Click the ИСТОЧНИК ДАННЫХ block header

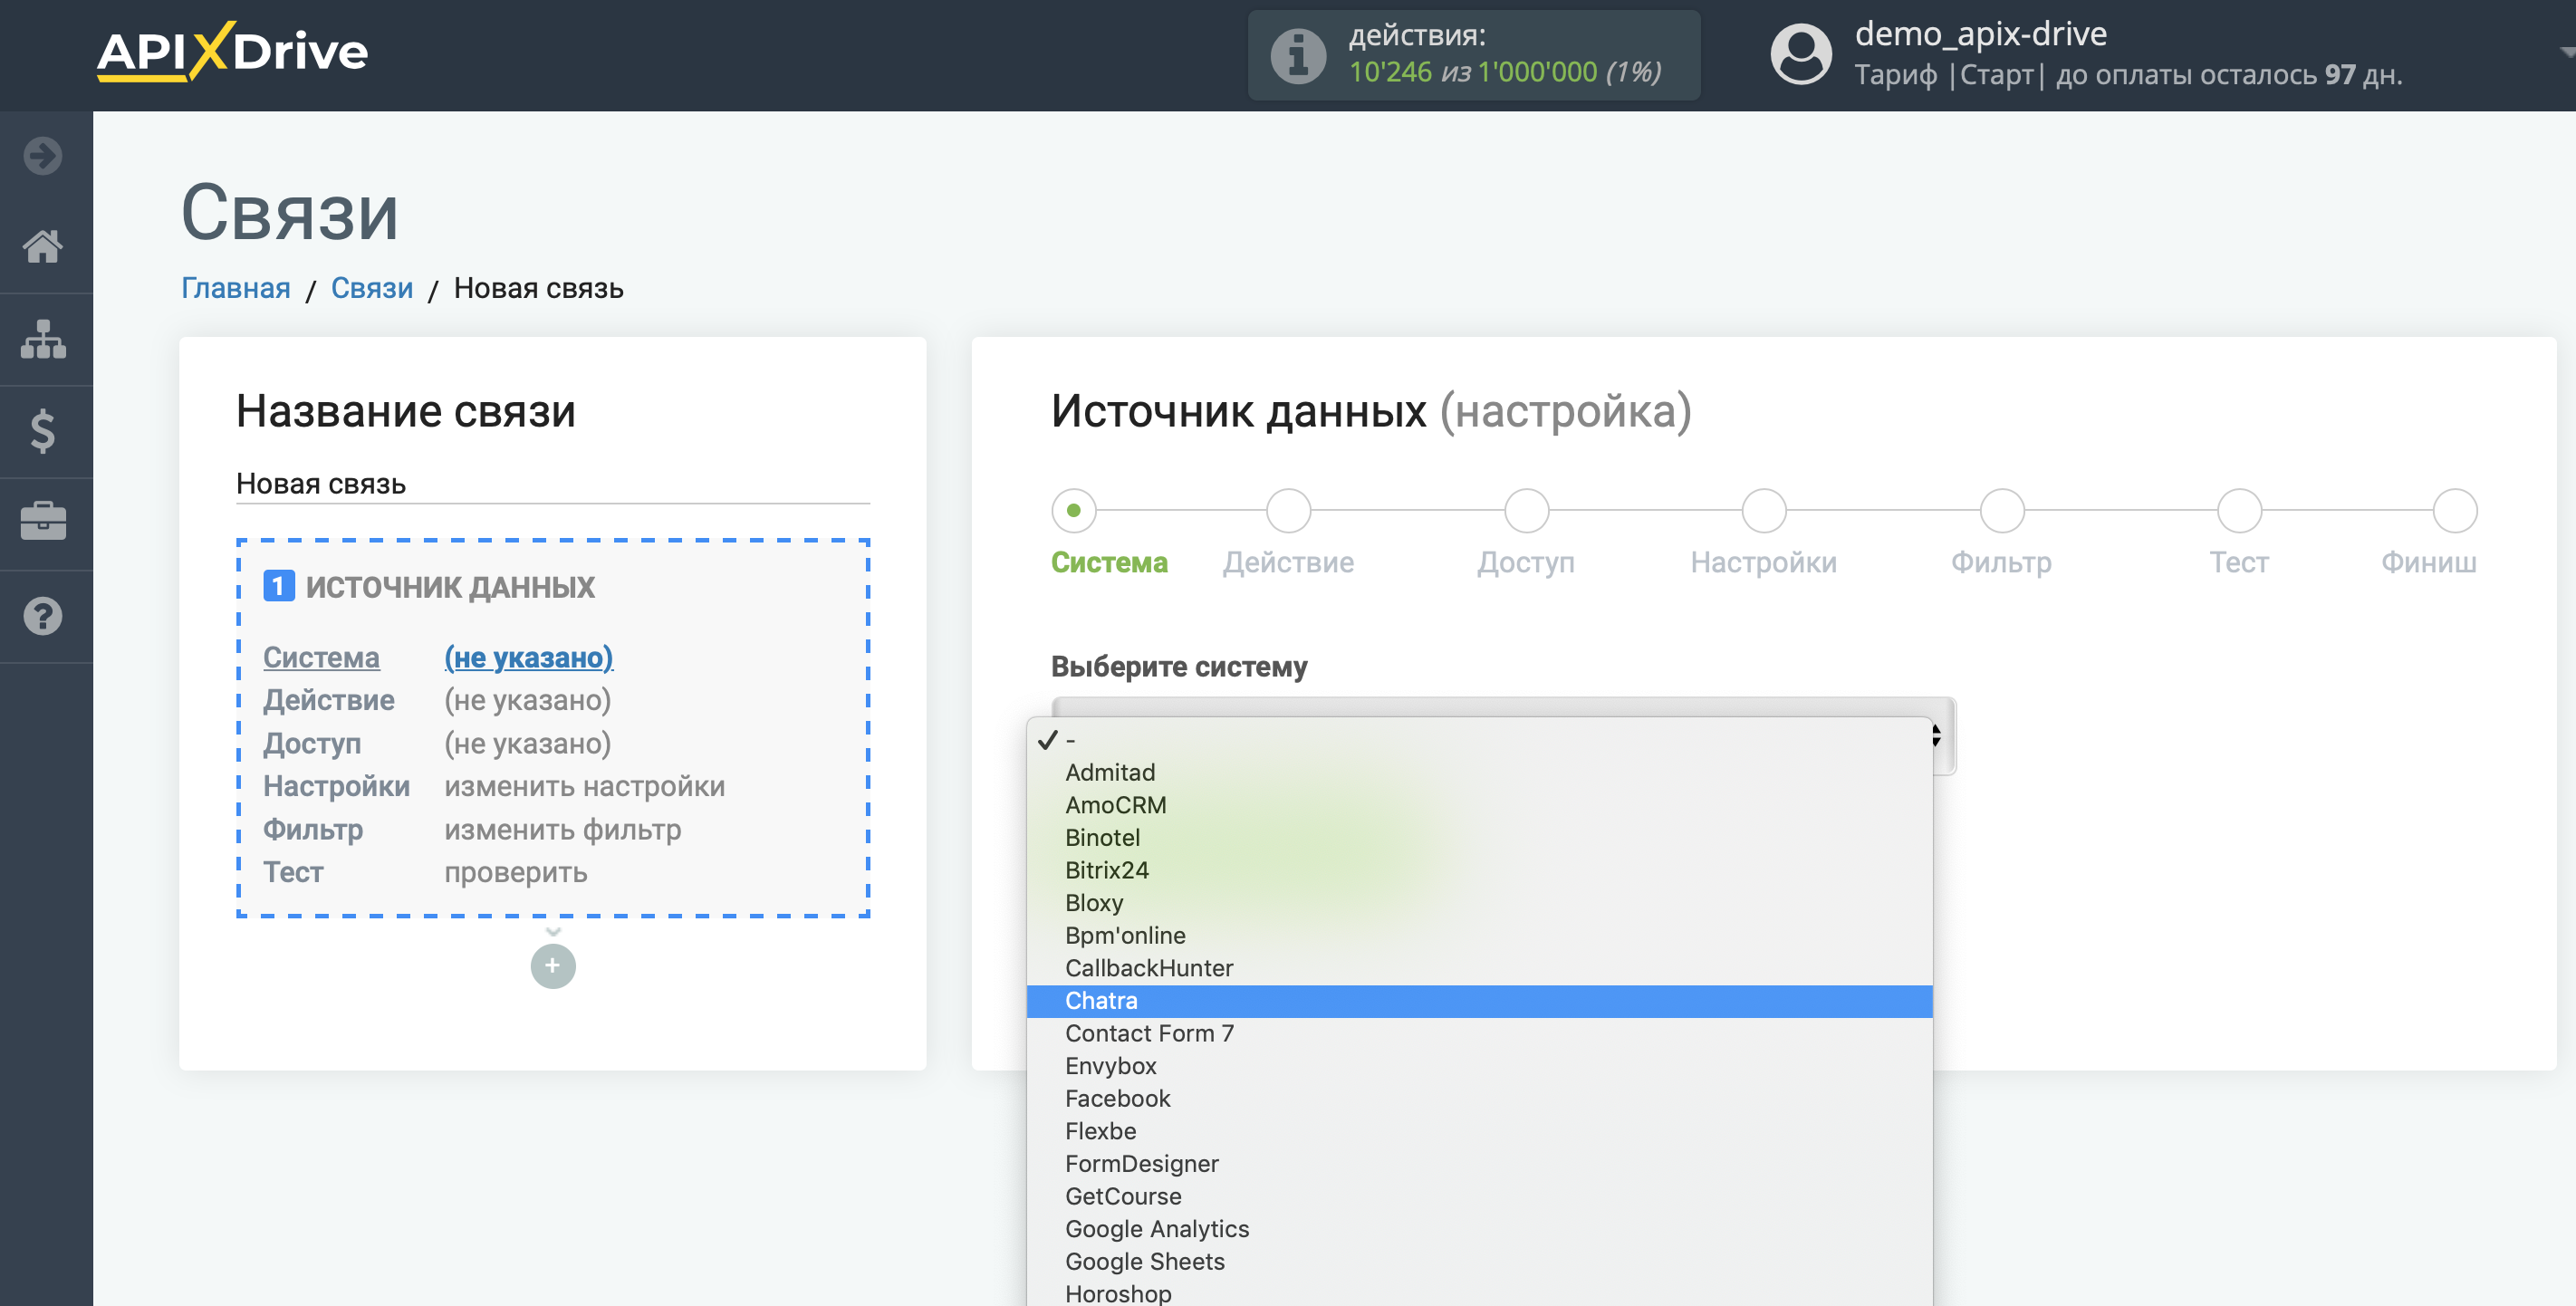tap(450, 587)
